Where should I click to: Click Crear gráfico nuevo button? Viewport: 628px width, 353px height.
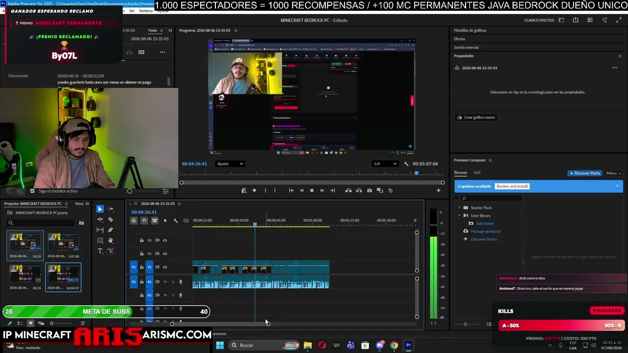(475, 117)
